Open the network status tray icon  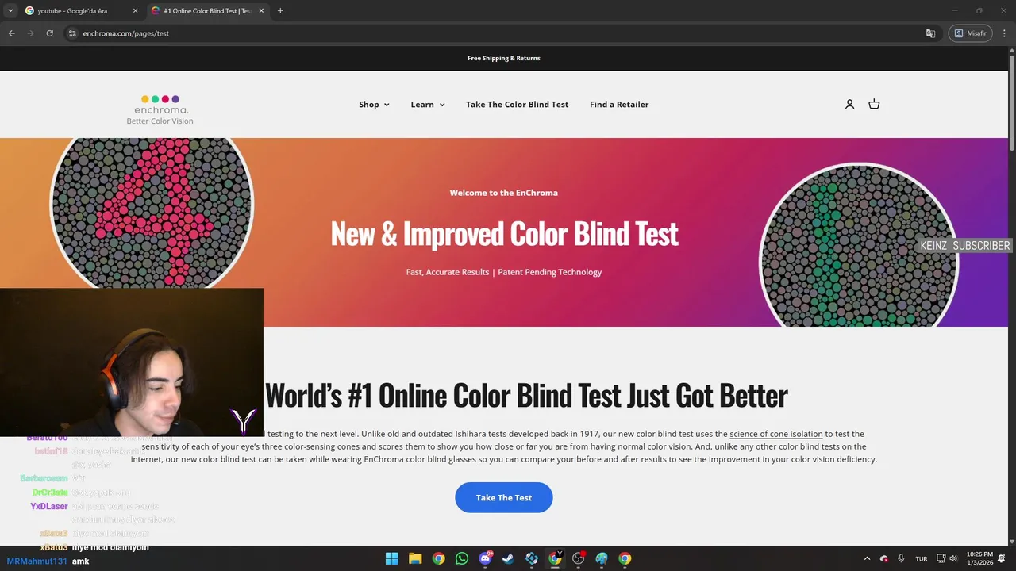(x=941, y=558)
